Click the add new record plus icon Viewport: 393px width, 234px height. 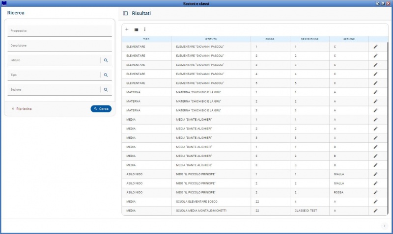point(127,29)
